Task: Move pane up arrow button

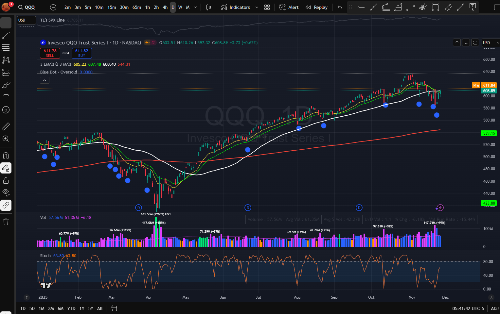Action: tap(457, 42)
